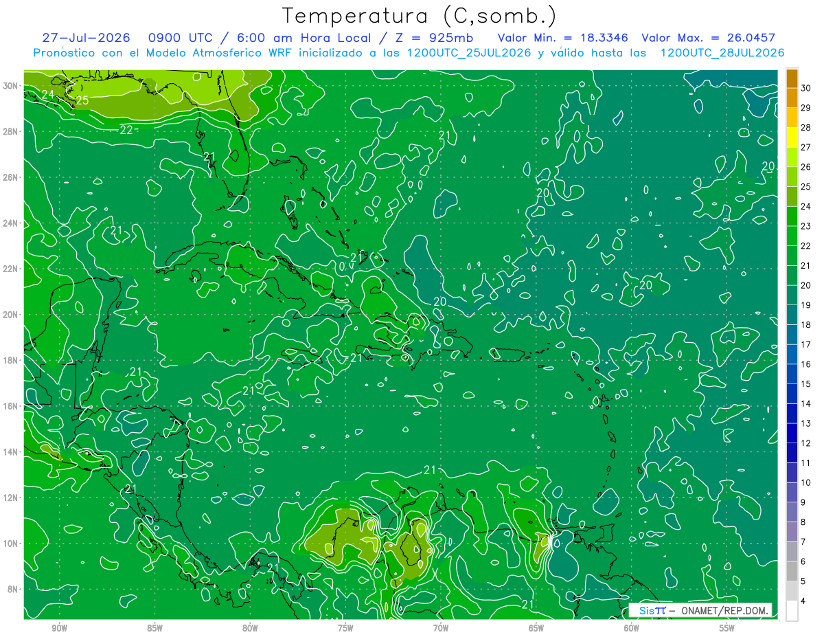Click the 60W longitude label
This screenshot has height=637, width=824.
[x=632, y=628]
